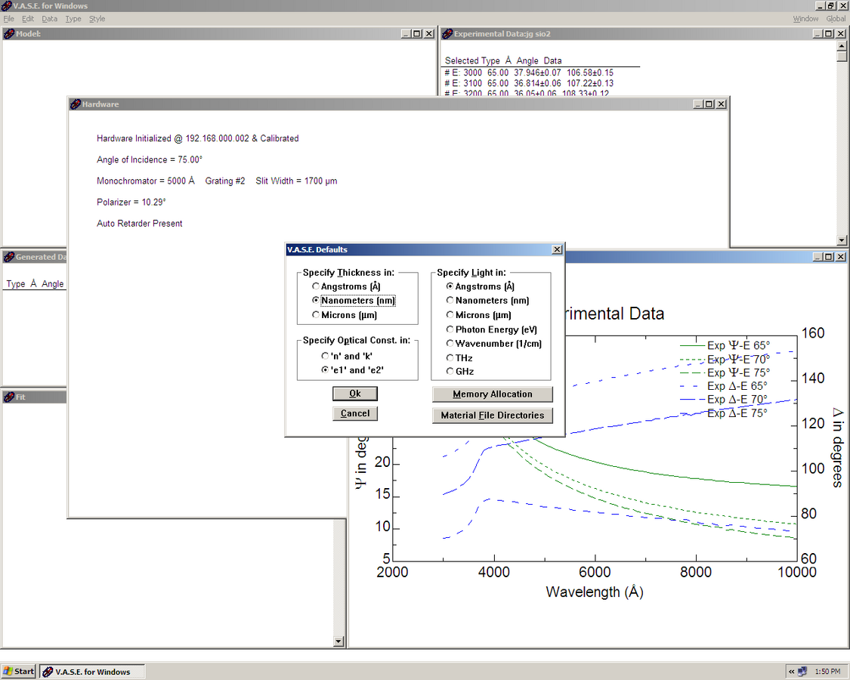Open the File menu
Screen dimensions: 850x680
(x=8, y=18)
